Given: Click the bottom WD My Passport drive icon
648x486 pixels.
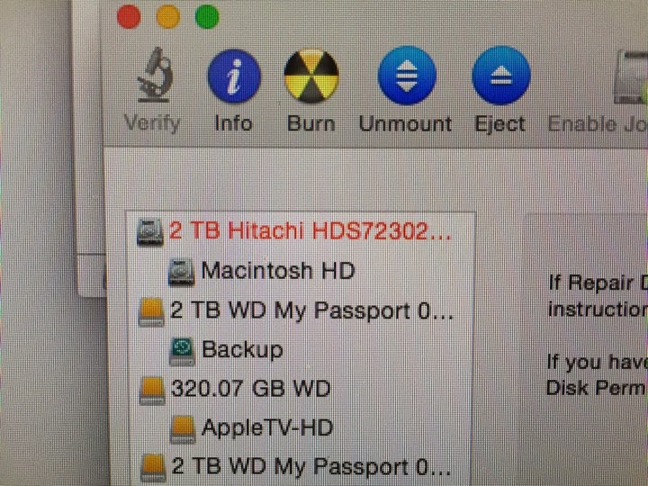Looking at the screenshot, I should click(153, 468).
